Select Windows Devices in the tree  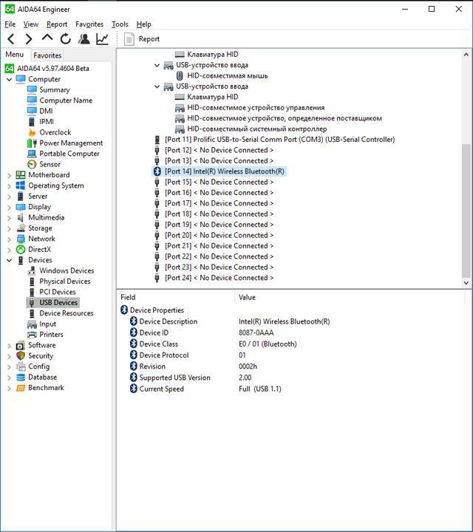pyautogui.click(x=67, y=270)
